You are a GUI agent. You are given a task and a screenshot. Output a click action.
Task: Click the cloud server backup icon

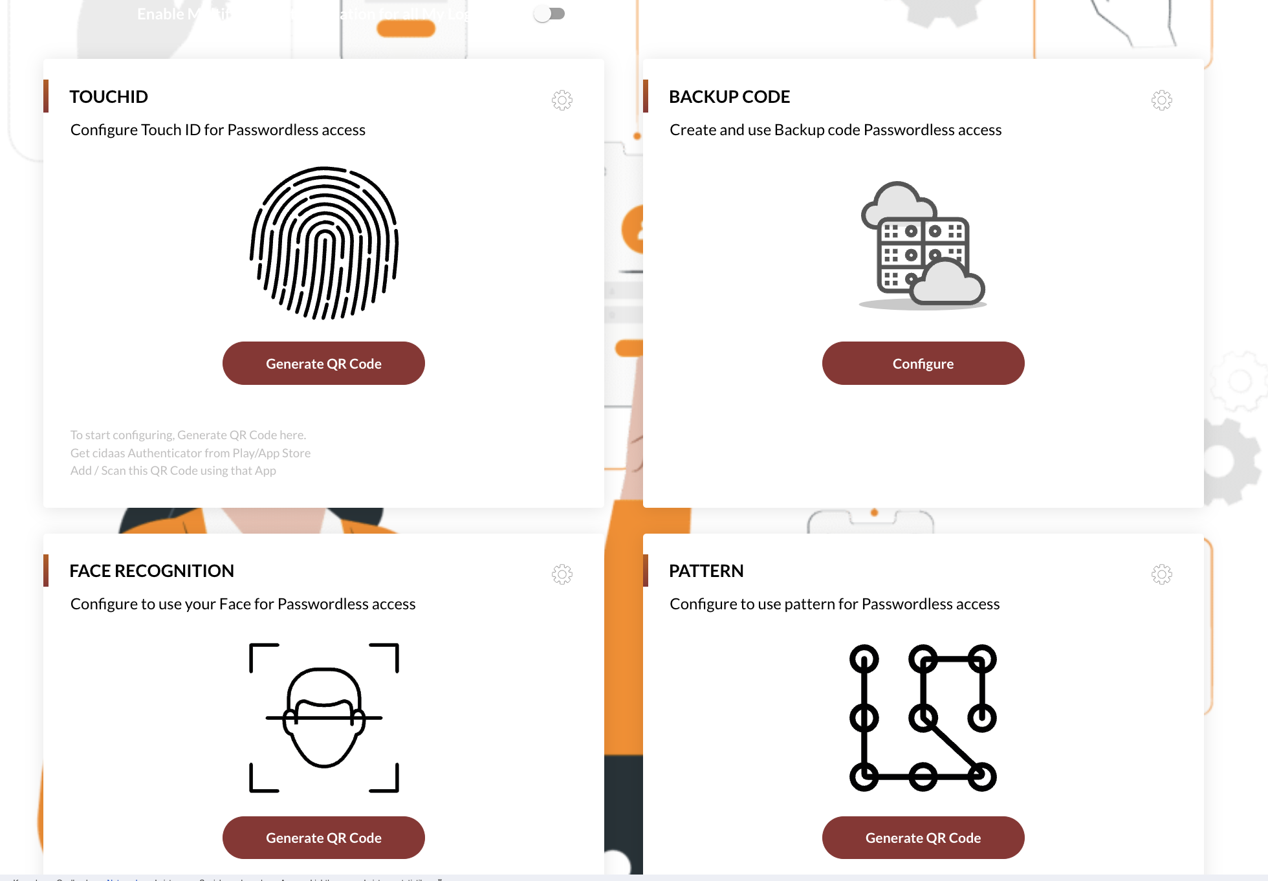coord(923,245)
